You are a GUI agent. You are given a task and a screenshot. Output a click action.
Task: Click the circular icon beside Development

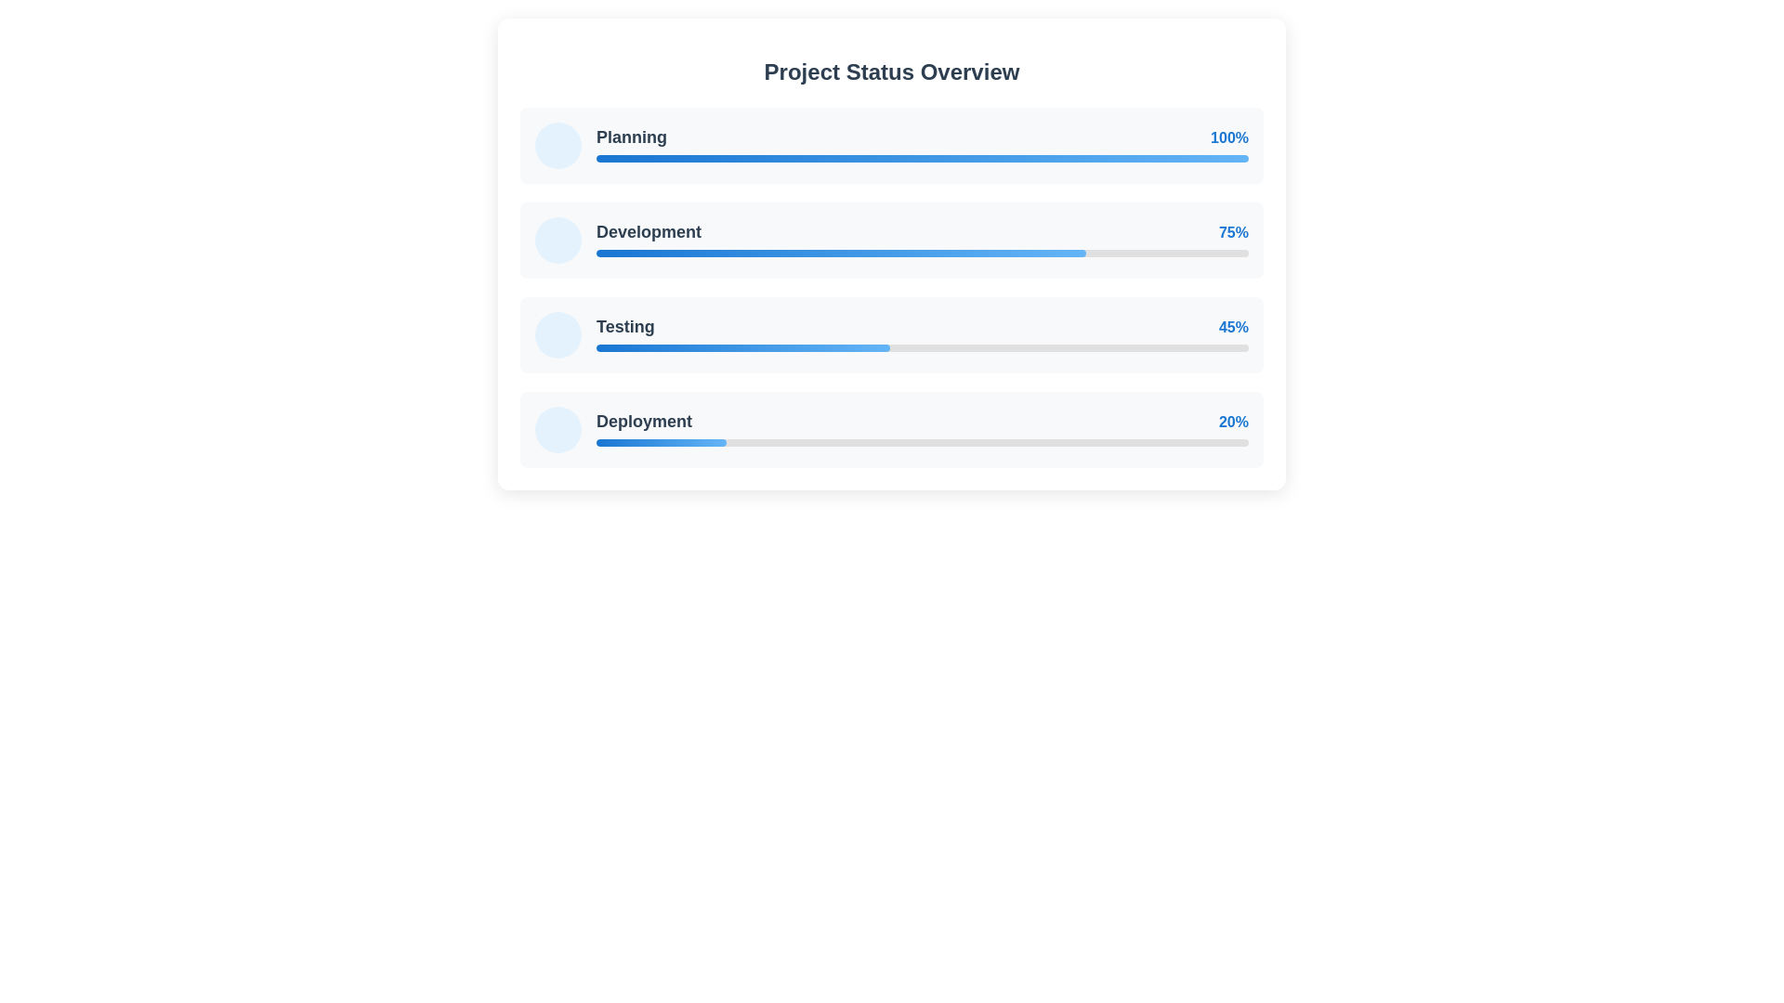(557, 240)
